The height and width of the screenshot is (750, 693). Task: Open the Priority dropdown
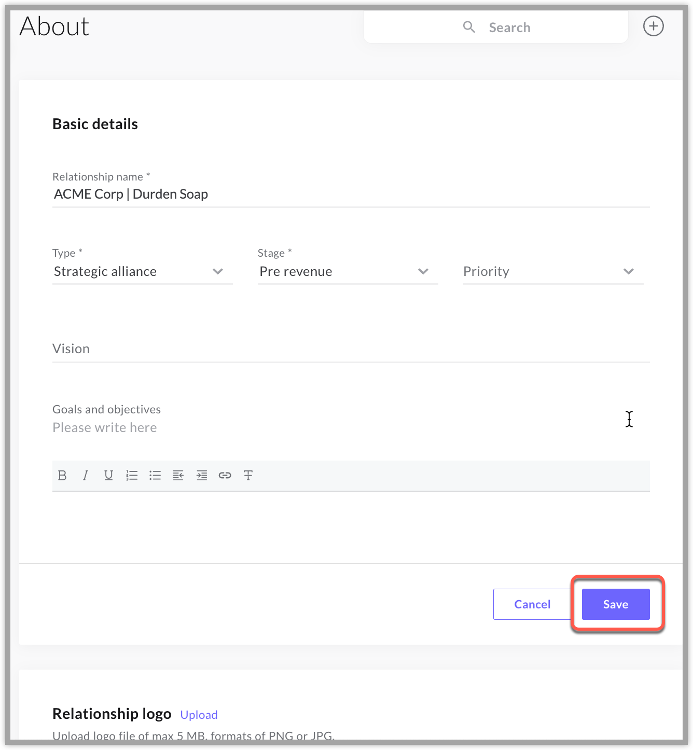pos(553,271)
